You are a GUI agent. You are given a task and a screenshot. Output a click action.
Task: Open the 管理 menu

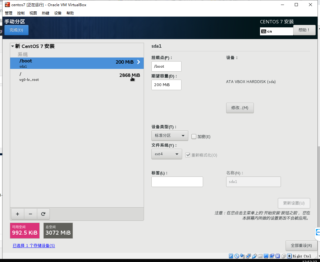coord(9,13)
